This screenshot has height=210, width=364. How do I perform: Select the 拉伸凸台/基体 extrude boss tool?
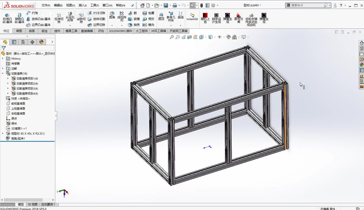[7, 18]
